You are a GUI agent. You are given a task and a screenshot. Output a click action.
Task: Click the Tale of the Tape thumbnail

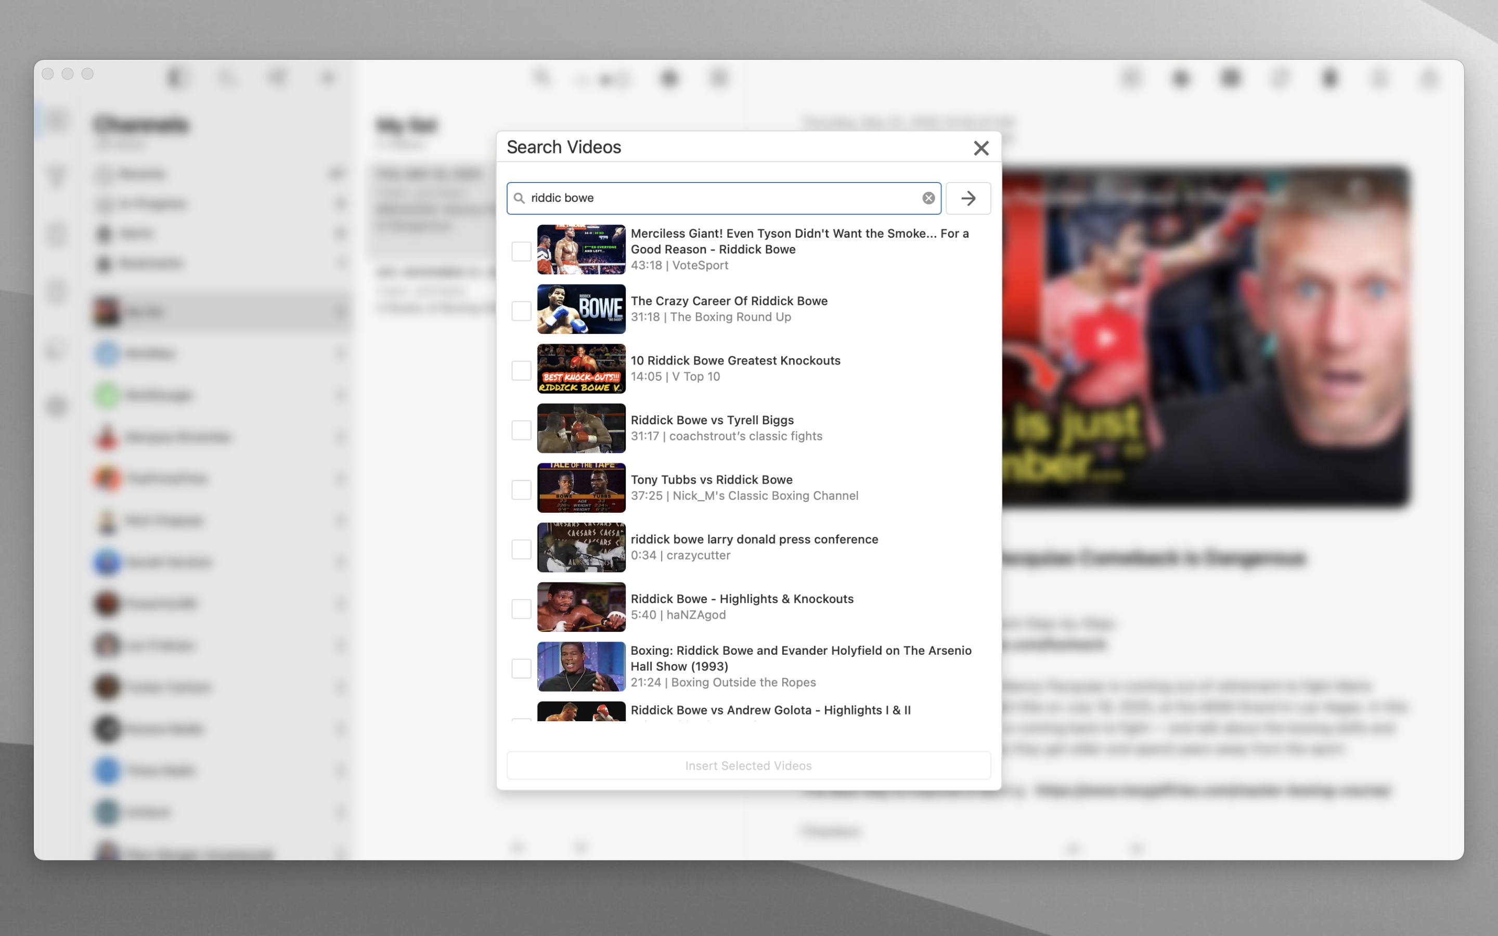tap(580, 488)
